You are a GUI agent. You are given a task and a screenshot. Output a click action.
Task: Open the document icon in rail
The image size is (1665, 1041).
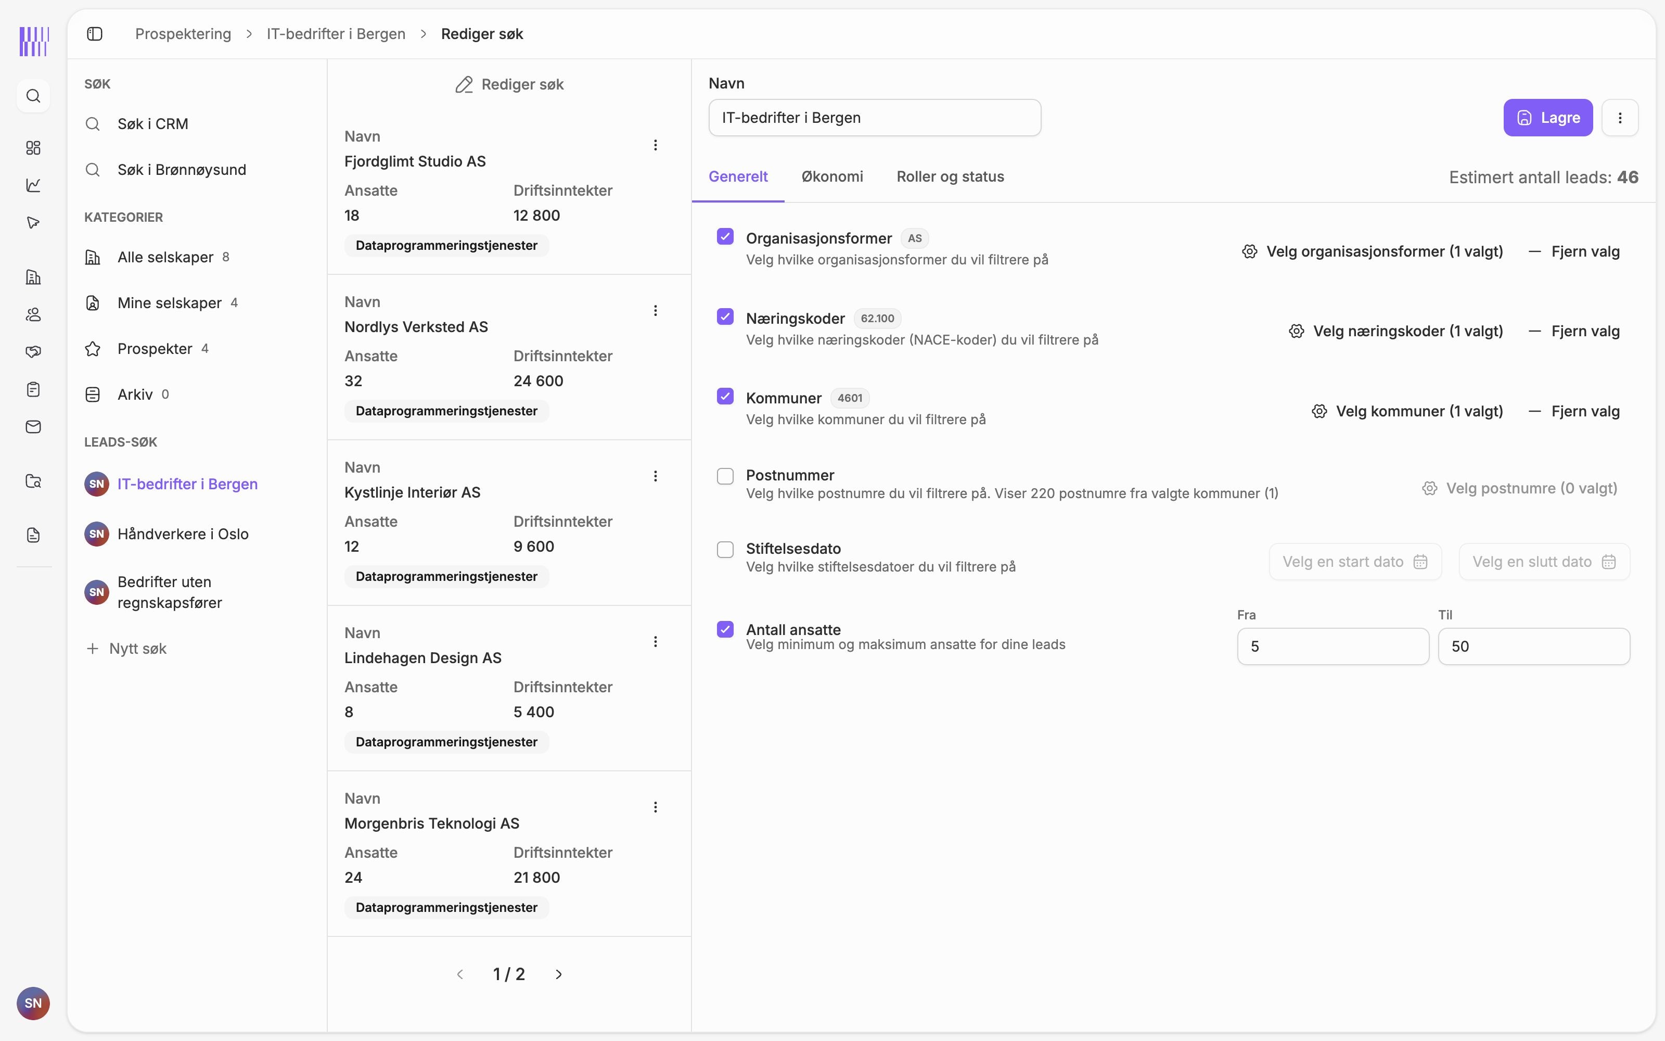pyautogui.click(x=33, y=535)
